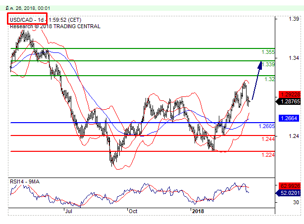Image resolution: width=304 pixels, height=224 pixels.
Task: Click the black 1.28765 current price tag
Action: (x=288, y=101)
